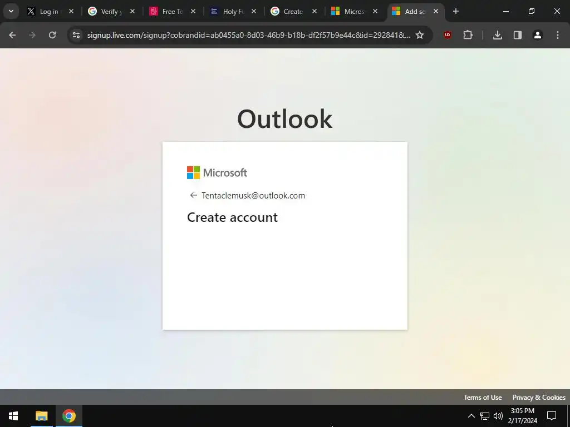The height and width of the screenshot is (427, 570).
Task: Open the Terms of Use link
Action: point(483,397)
